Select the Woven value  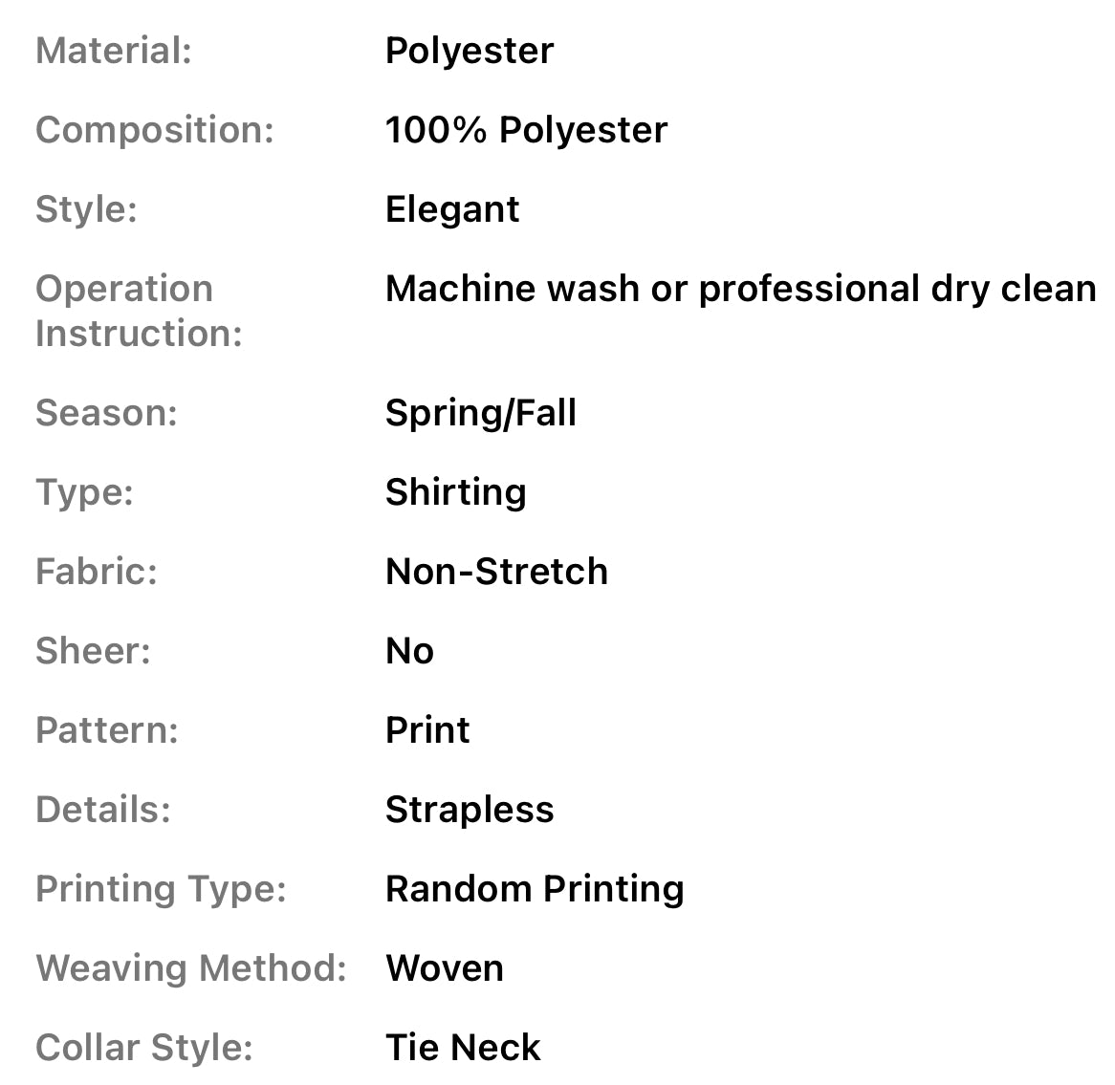445,968
